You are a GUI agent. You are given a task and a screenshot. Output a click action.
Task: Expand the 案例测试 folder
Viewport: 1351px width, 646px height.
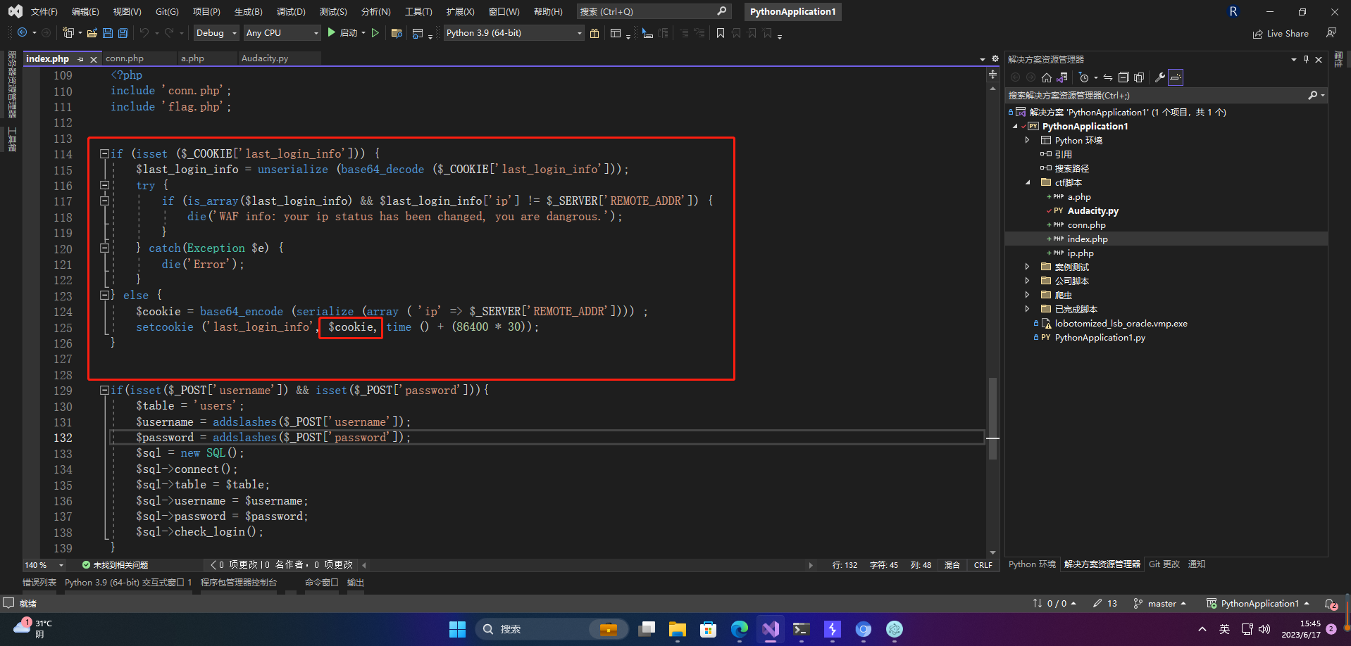pos(1027,267)
